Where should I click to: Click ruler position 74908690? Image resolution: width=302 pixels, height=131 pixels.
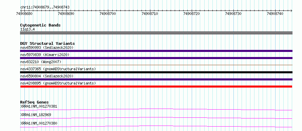(x=66, y=14)
